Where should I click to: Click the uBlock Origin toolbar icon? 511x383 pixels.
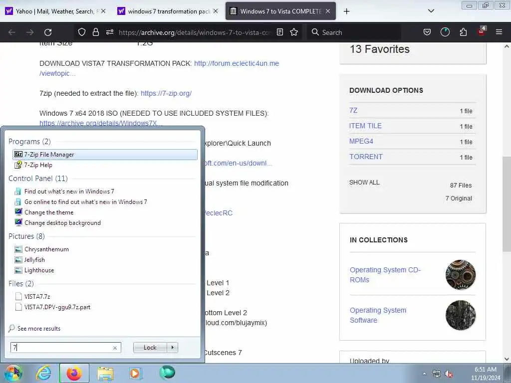click(x=482, y=31)
